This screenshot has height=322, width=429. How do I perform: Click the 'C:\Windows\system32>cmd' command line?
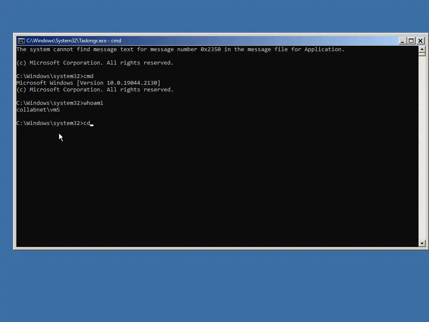coord(55,76)
